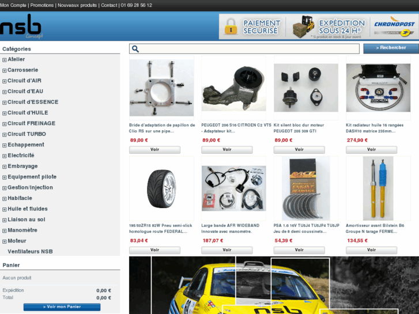419x314 pixels.
Task: Click Voir mon Panier button
Action: point(62,307)
